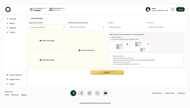Image resolution: width=190 pixels, height=108 pixels.
Task: Click the sidebar Logout exit icon
Action: tap(7, 84)
